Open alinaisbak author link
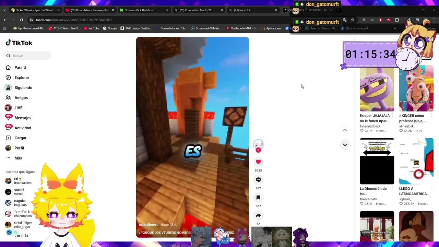This screenshot has height=247, width=439. (406, 126)
